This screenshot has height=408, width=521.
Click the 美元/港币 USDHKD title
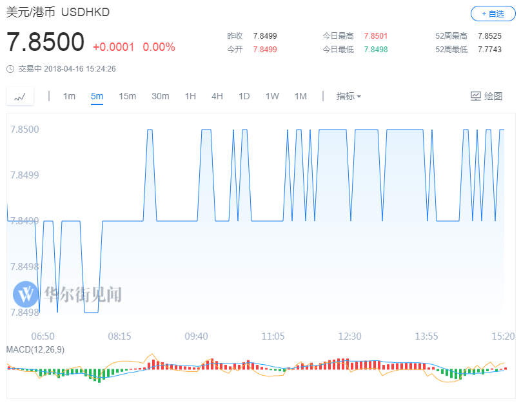(x=58, y=12)
